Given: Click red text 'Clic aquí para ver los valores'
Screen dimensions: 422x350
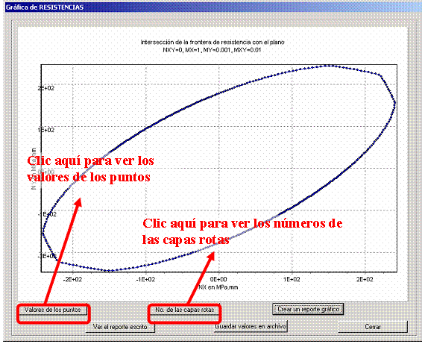Looking at the screenshot, I should [90, 169].
